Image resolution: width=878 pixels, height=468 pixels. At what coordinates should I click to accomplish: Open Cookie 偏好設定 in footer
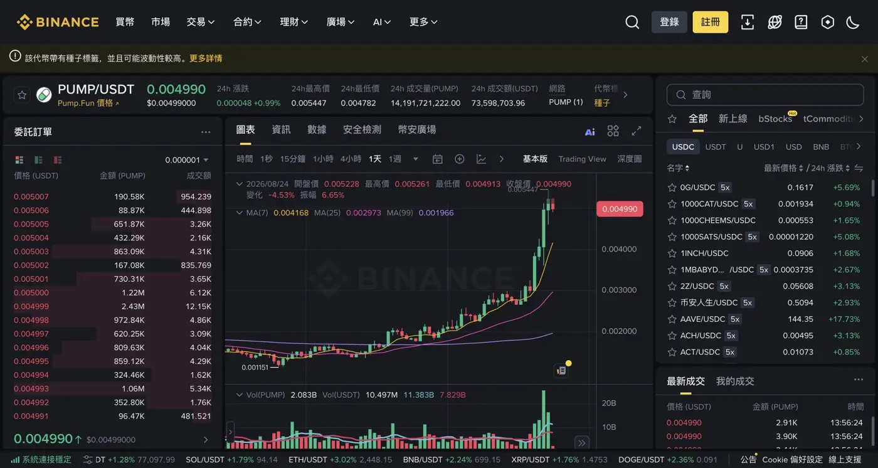point(792,460)
